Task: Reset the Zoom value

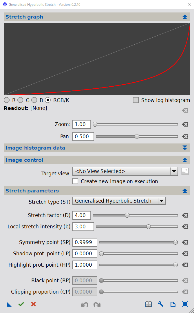Action: [185, 124]
